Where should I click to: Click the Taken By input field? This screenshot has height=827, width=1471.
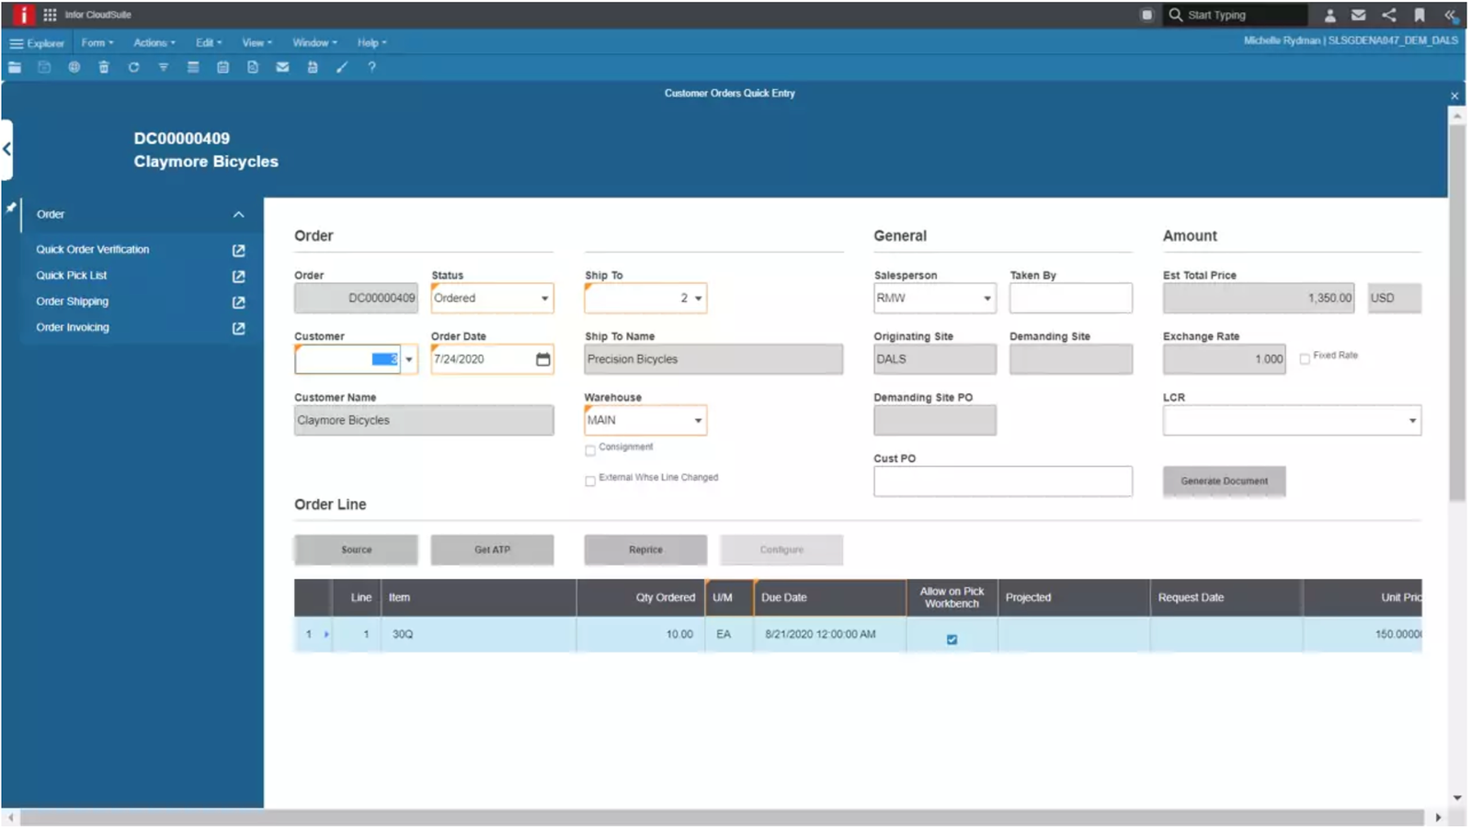(x=1071, y=299)
